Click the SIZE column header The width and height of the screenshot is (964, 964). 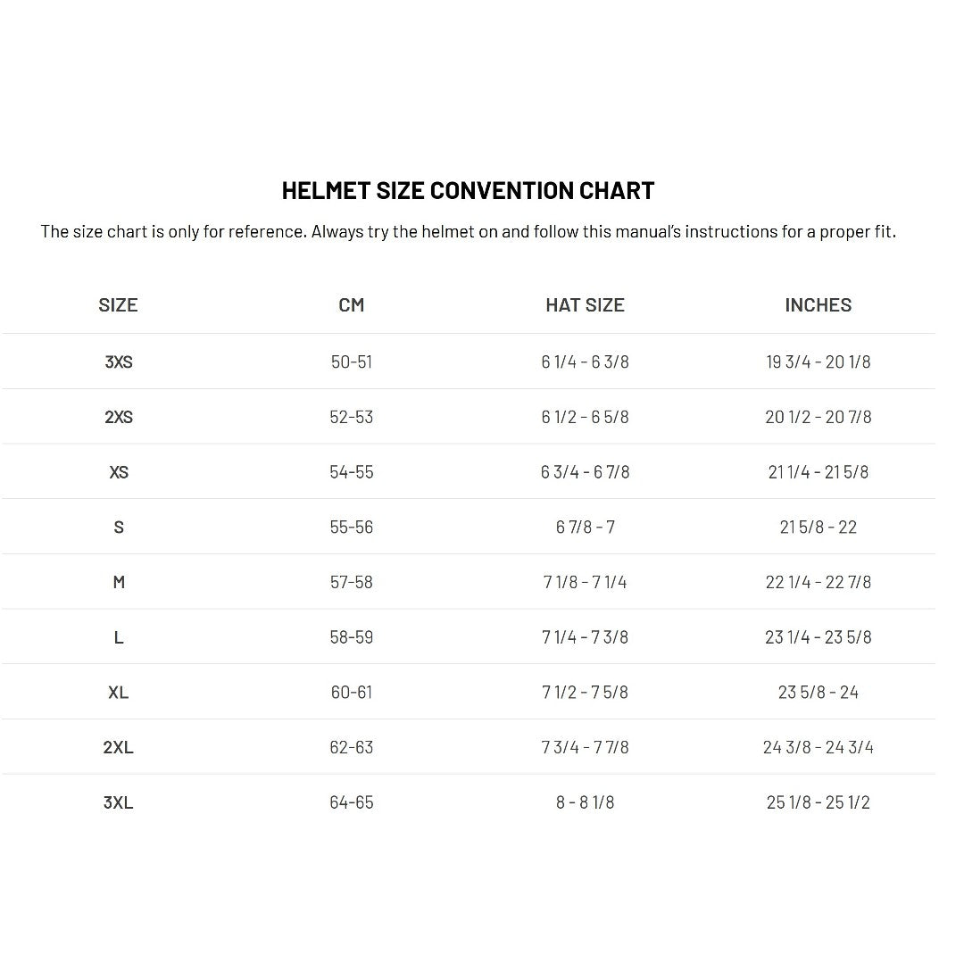click(118, 305)
